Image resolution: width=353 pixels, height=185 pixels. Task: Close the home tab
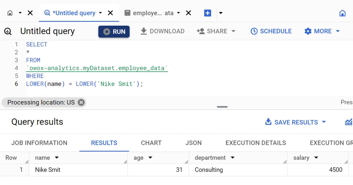[30, 13]
